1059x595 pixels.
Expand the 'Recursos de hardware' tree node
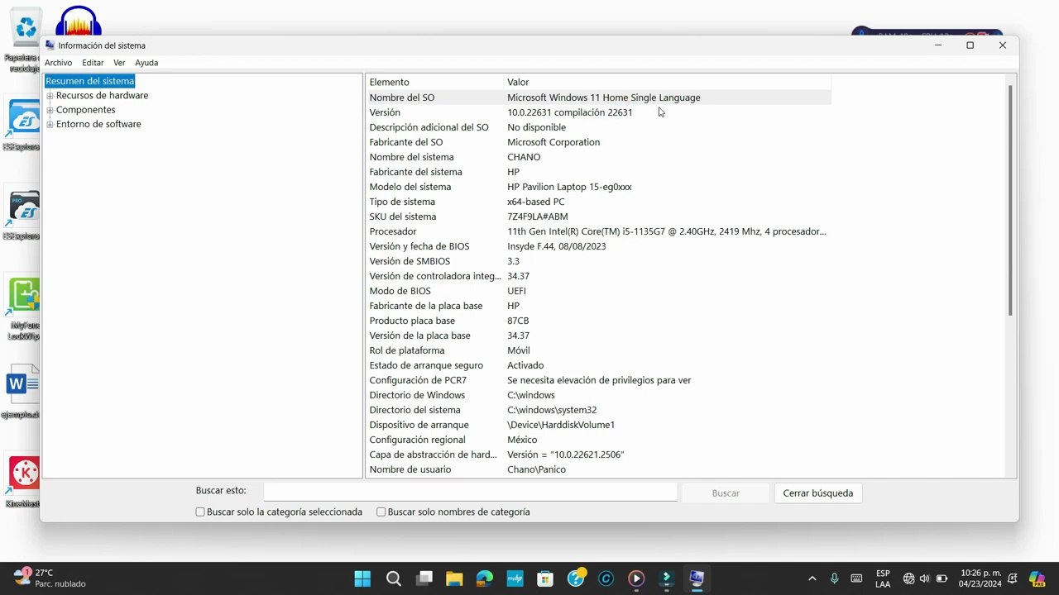tap(50, 96)
